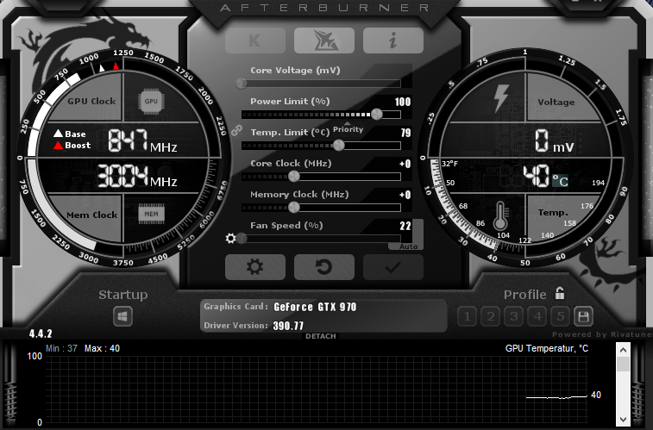This screenshot has height=430, width=653.
Task: Click the 847 MHz GPU clock readout
Action: pyautogui.click(x=143, y=140)
